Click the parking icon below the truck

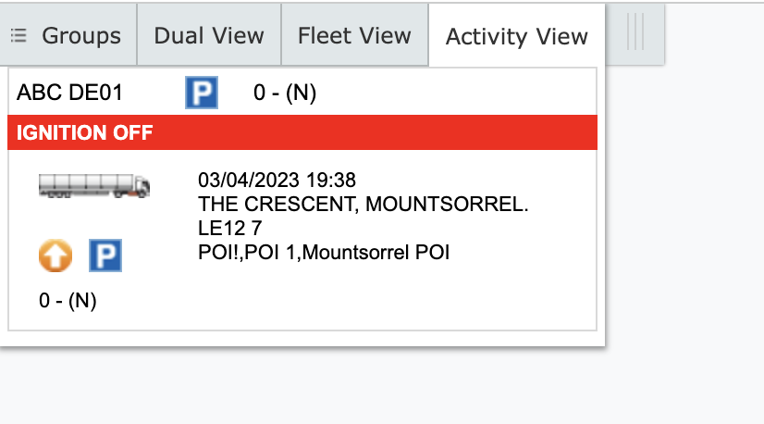(x=105, y=256)
